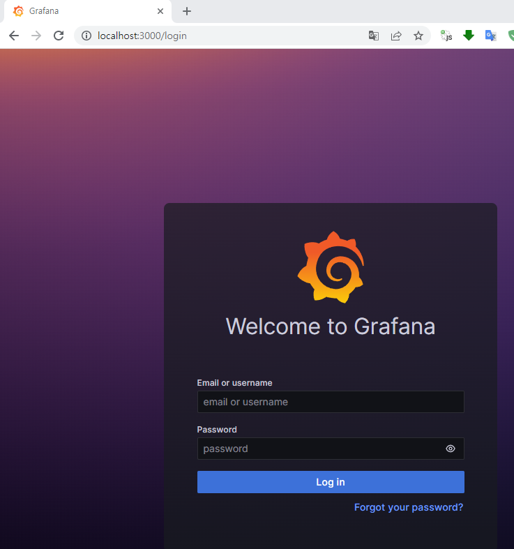Open a new tab with plus button
514x549 pixels.
click(x=187, y=11)
